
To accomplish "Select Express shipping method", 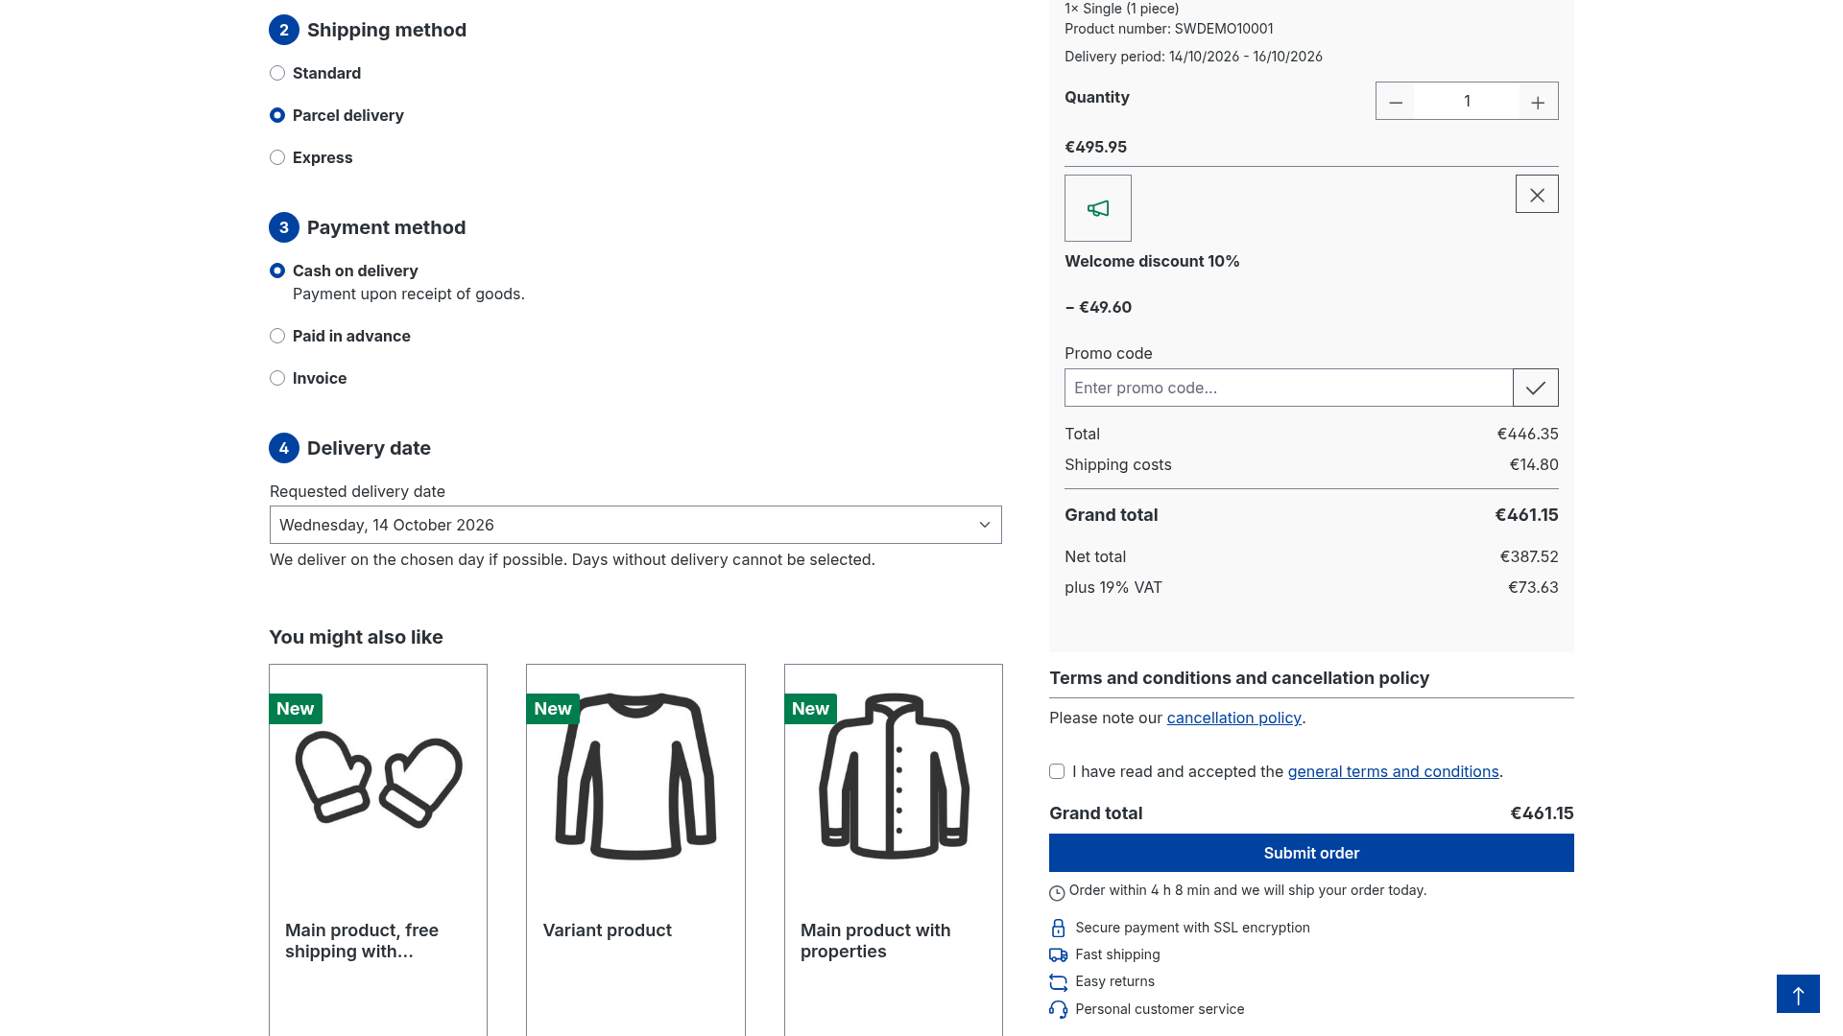I will (277, 157).
